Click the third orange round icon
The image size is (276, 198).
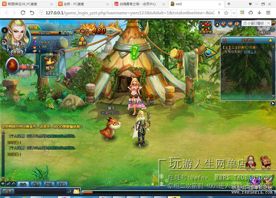(x=237, y=25)
